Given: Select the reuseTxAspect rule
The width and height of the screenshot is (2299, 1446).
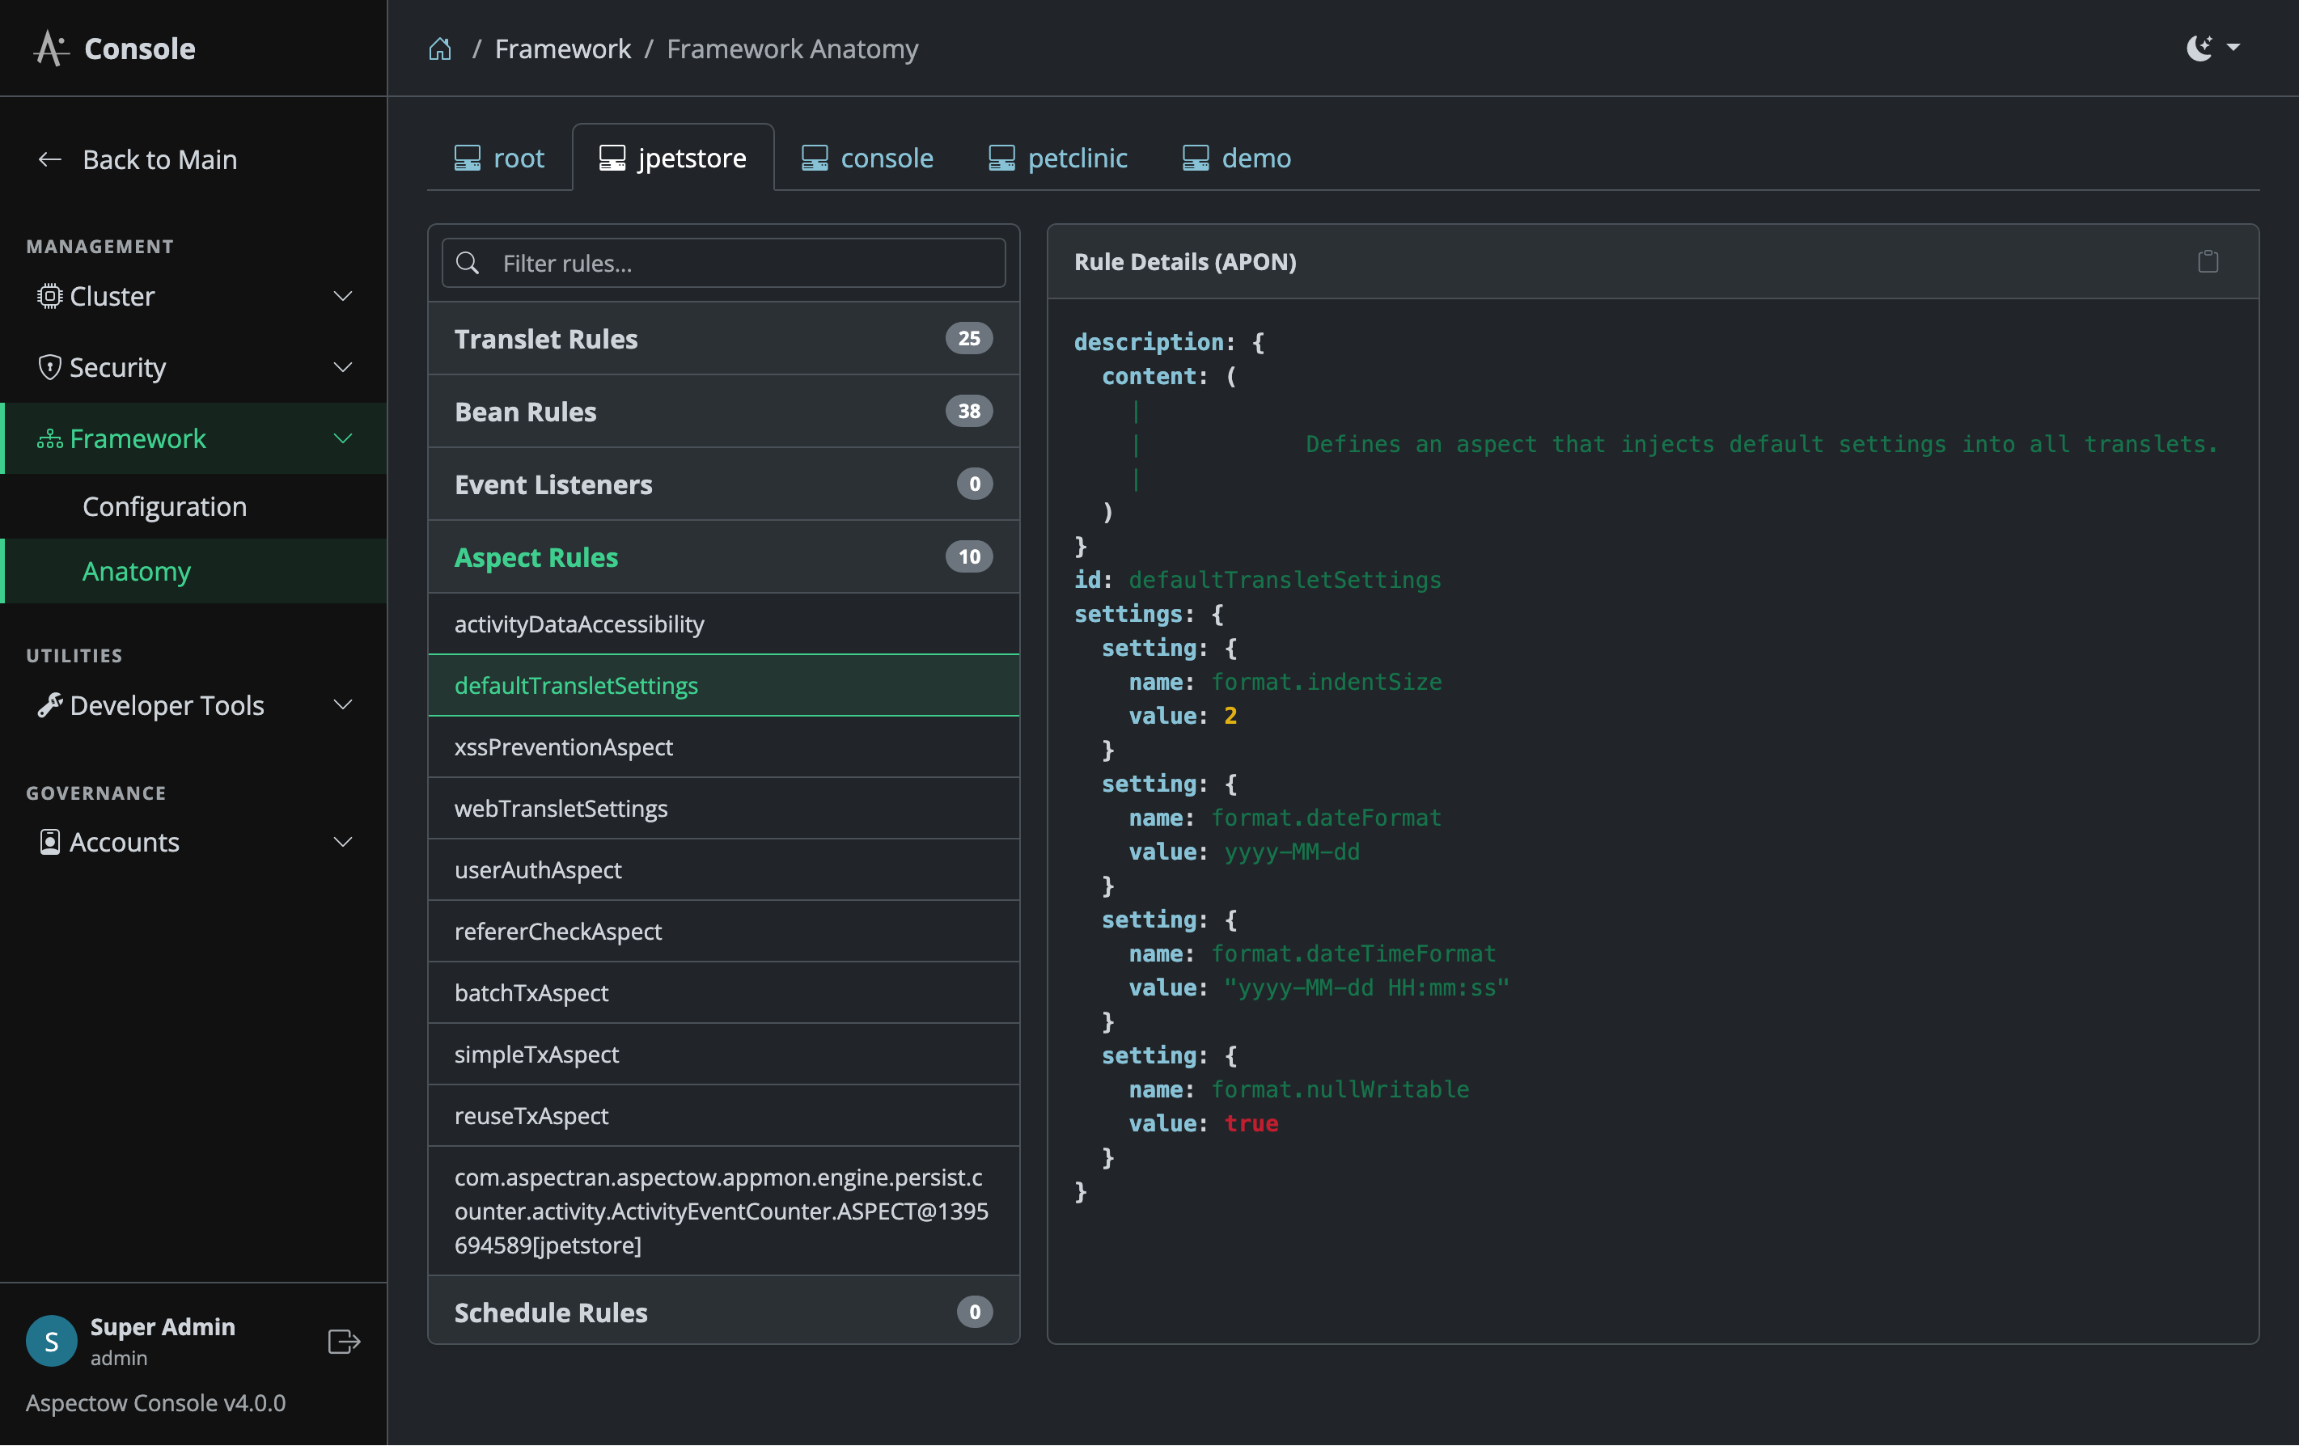Looking at the screenshot, I should point(724,1116).
